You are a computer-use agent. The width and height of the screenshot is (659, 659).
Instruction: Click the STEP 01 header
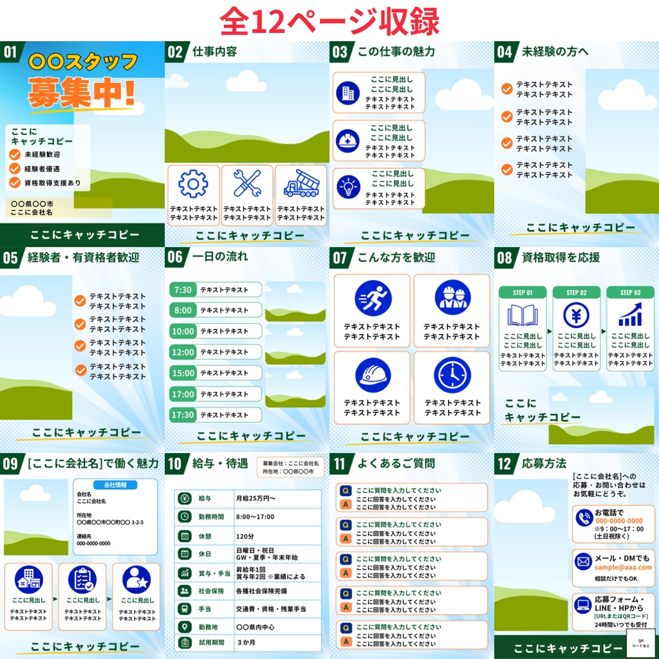523,293
